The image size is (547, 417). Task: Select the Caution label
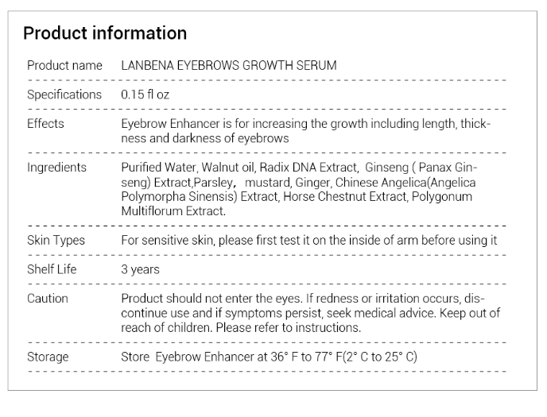point(48,299)
